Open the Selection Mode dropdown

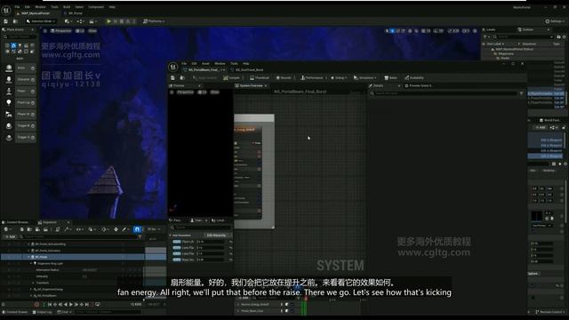41,21
